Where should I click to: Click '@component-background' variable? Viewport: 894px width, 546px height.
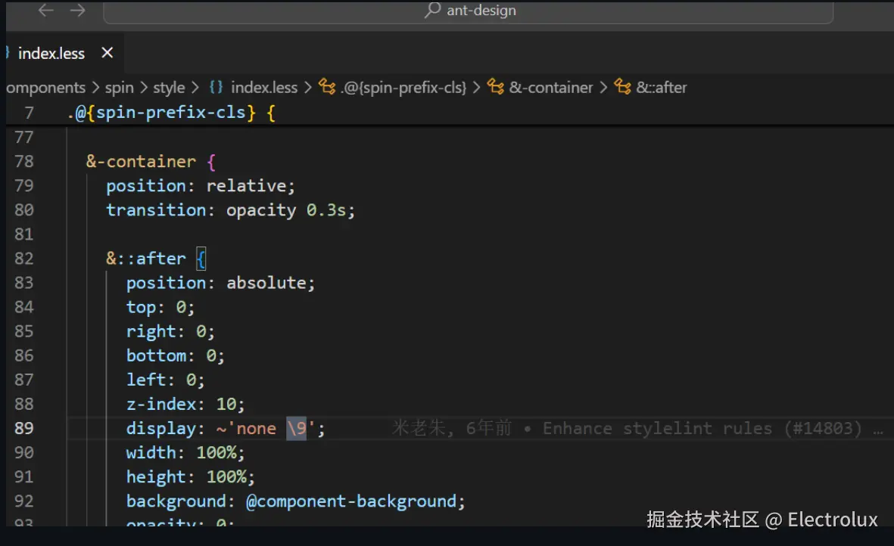click(x=351, y=501)
